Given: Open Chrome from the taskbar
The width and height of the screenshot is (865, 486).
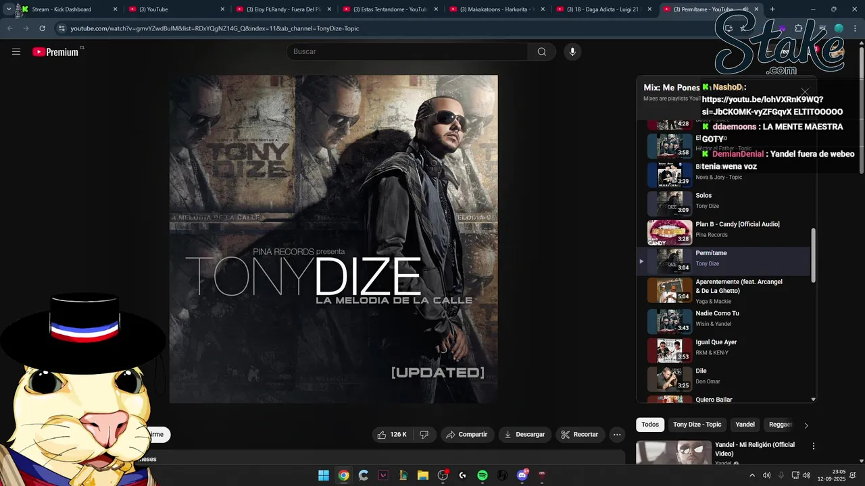Looking at the screenshot, I should point(343,475).
